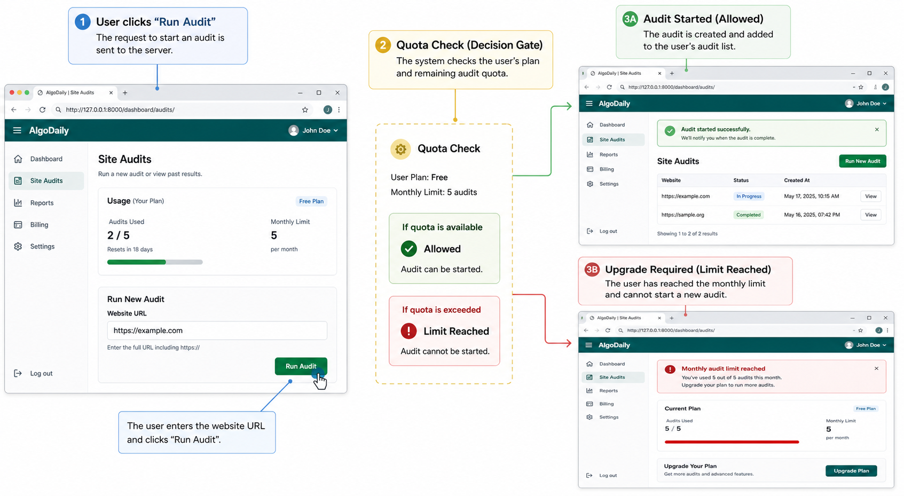904x496 pixels.
Task: Expand John Doe menu in top-right window
Action: click(866, 104)
